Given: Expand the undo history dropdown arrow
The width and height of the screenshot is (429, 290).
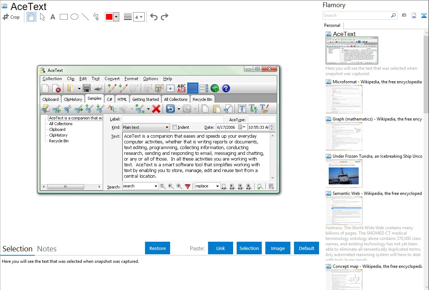Looking at the screenshot, I should 179,109.
